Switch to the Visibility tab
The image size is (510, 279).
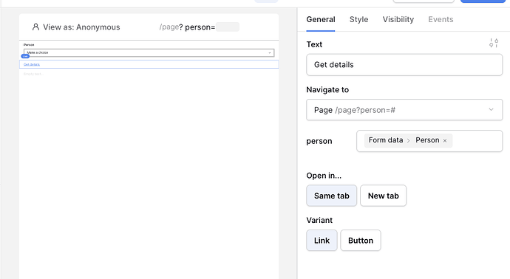click(x=398, y=19)
